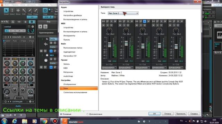
Task: Select the Основные radio button
Action: click(x=61, y=114)
